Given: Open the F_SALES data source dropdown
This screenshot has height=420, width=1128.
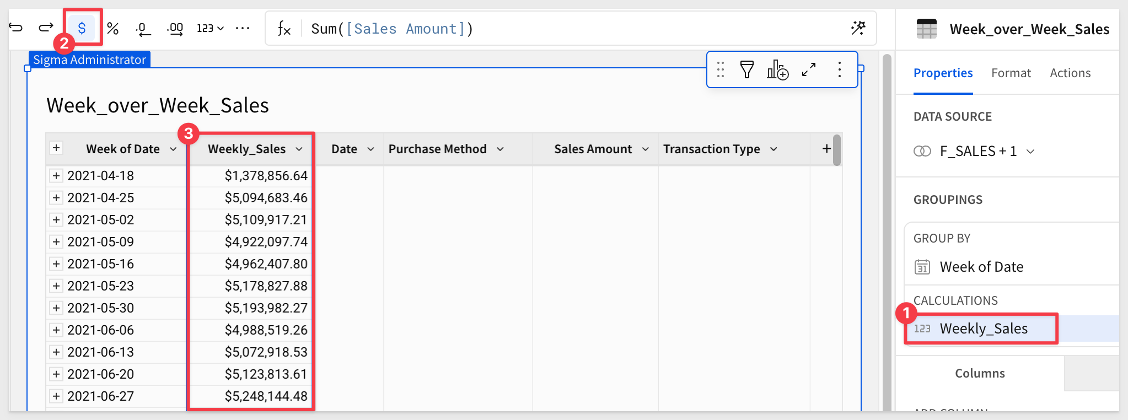Looking at the screenshot, I should 1030,152.
